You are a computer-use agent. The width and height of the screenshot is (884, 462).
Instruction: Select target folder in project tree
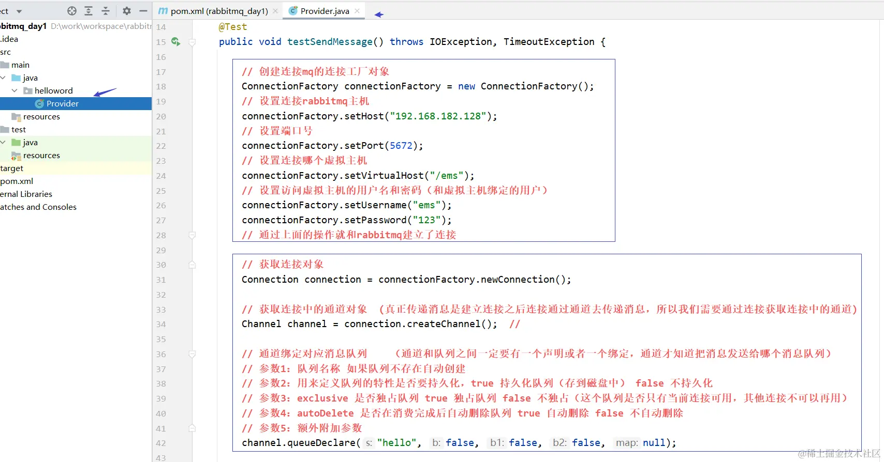[12, 168]
